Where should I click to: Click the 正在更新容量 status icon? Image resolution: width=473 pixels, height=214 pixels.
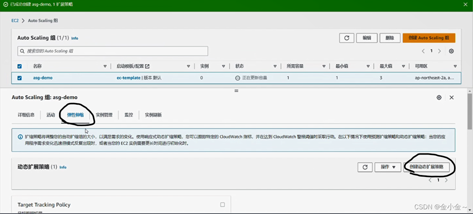pos(237,78)
